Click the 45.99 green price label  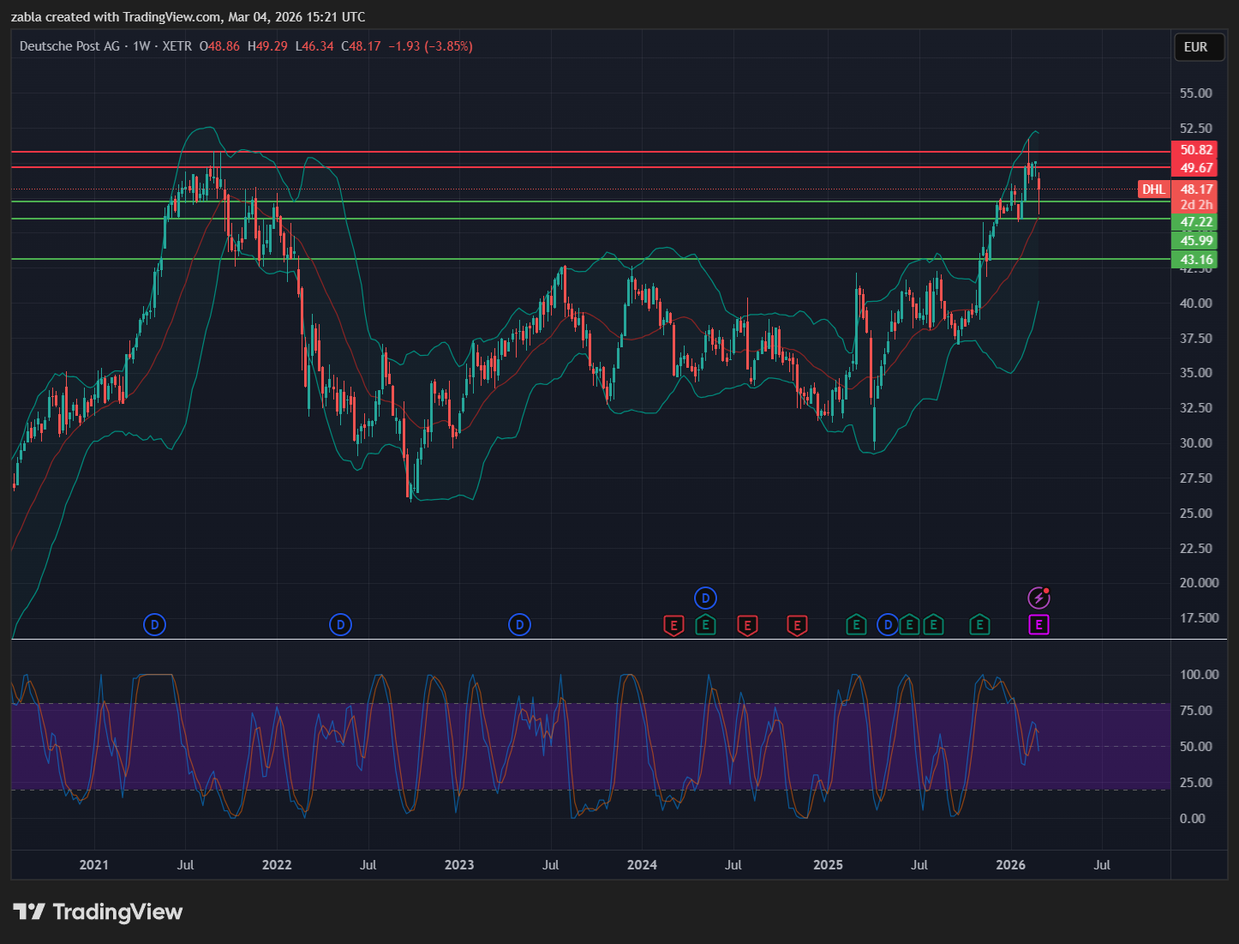pyautogui.click(x=1196, y=241)
